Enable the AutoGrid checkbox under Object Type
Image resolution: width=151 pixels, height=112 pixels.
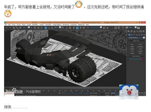click(131, 42)
